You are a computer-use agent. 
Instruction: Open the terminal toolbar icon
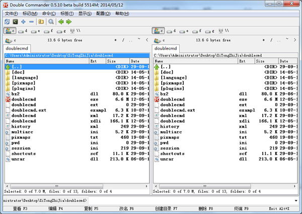click(15, 22)
